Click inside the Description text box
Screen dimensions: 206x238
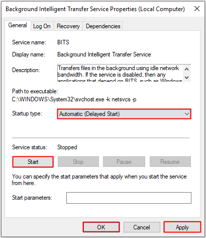click(x=120, y=73)
